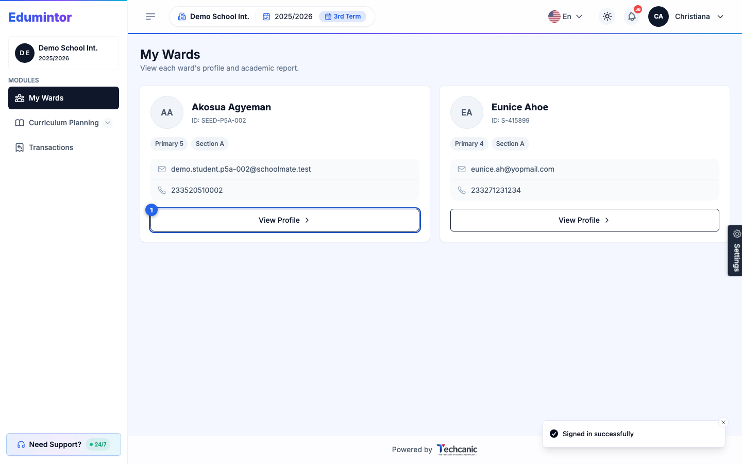Image resolution: width=742 pixels, height=464 pixels.
Task: Expand Curriculum Planning submenu chevron
Action: coord(108,123)
